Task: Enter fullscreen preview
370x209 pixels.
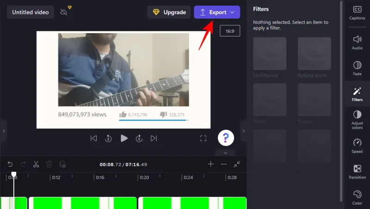Action: [x=203, y=138]
